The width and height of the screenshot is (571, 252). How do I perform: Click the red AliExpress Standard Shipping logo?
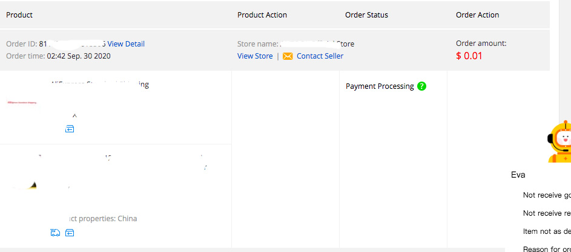coord(22,103)
